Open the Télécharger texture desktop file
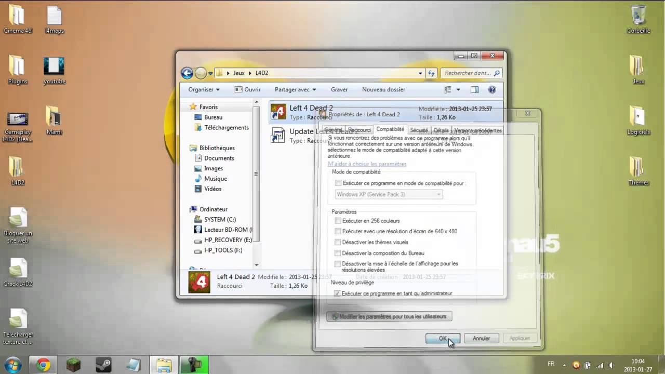Viewport: 665px width, 374px height. pyautogui.click(x=18, y=326)
